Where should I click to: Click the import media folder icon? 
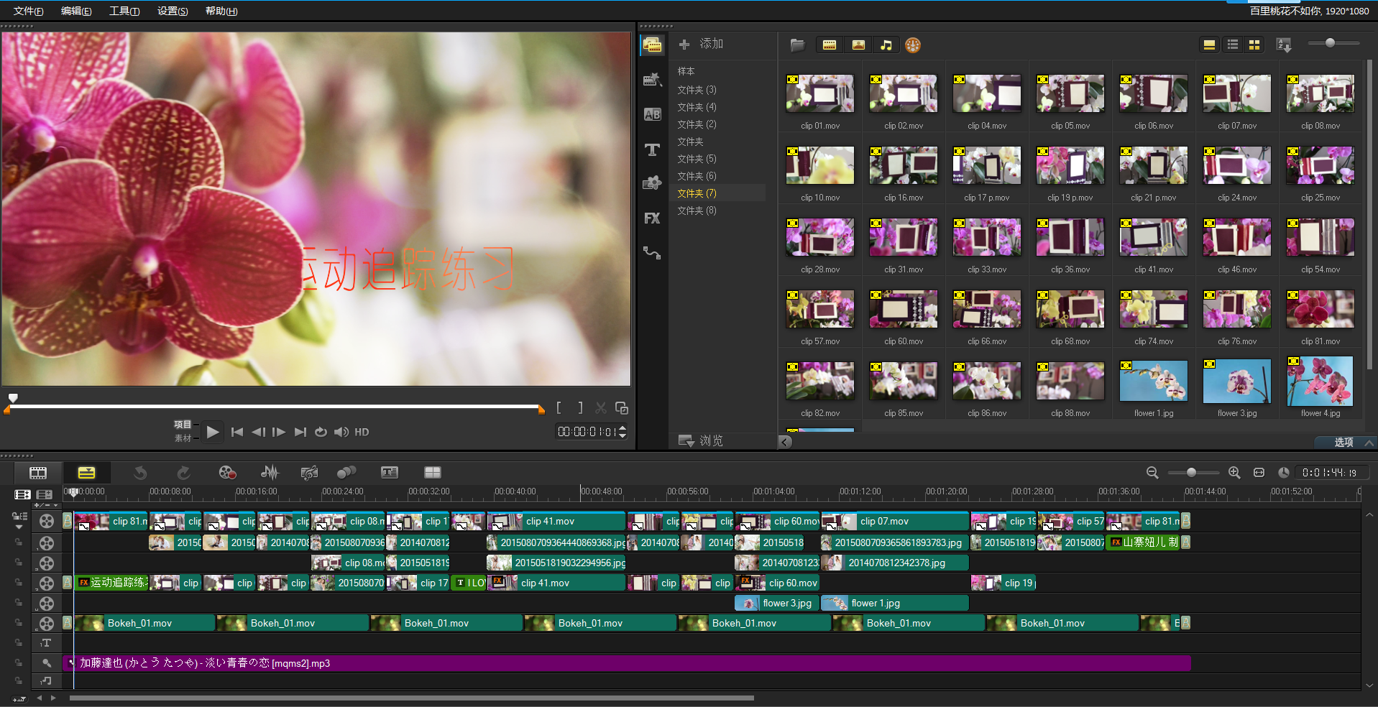click(x=797, y=45)
